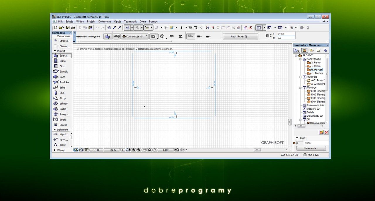Click the zoom in magnifier icon

pos(134,150)
